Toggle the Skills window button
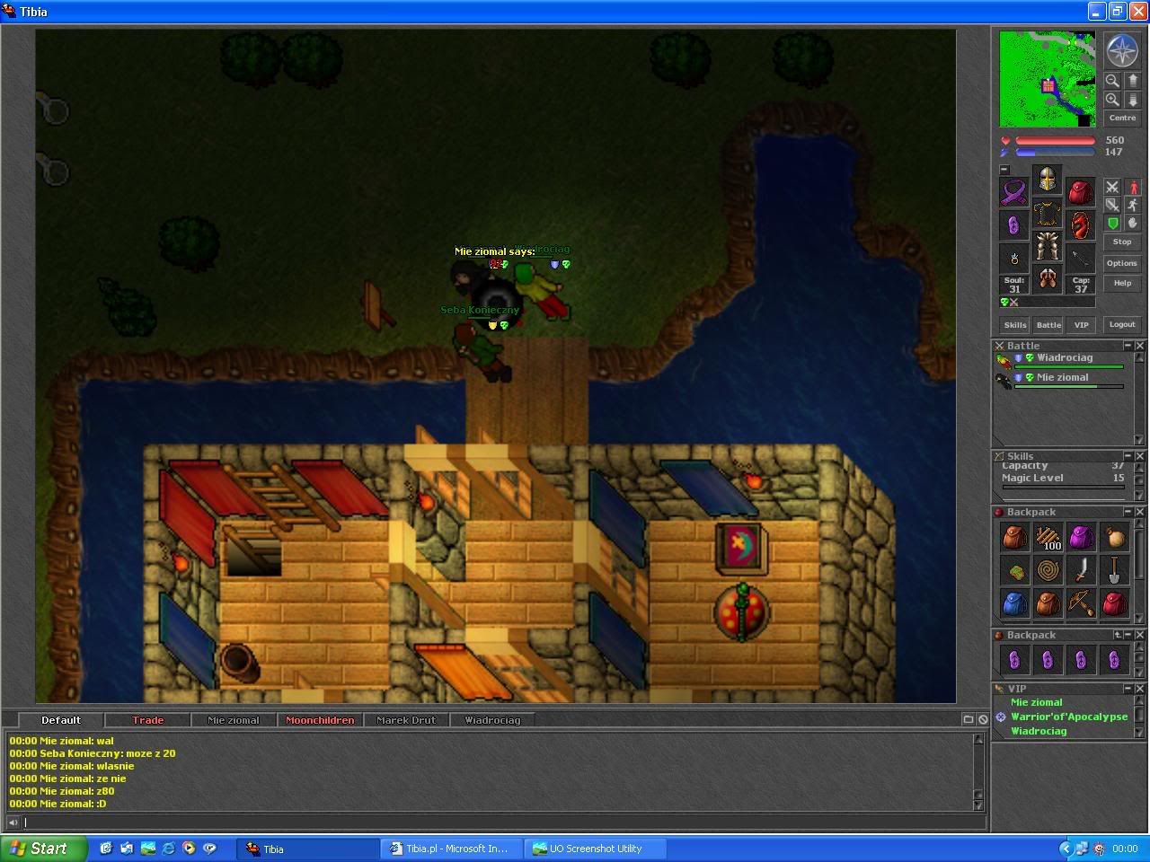 click(x=1015, y=325)
